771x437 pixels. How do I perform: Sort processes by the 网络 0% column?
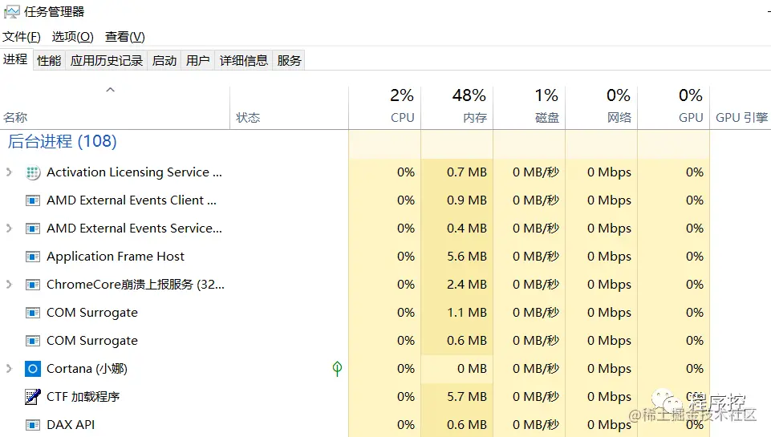click(602, 108)
